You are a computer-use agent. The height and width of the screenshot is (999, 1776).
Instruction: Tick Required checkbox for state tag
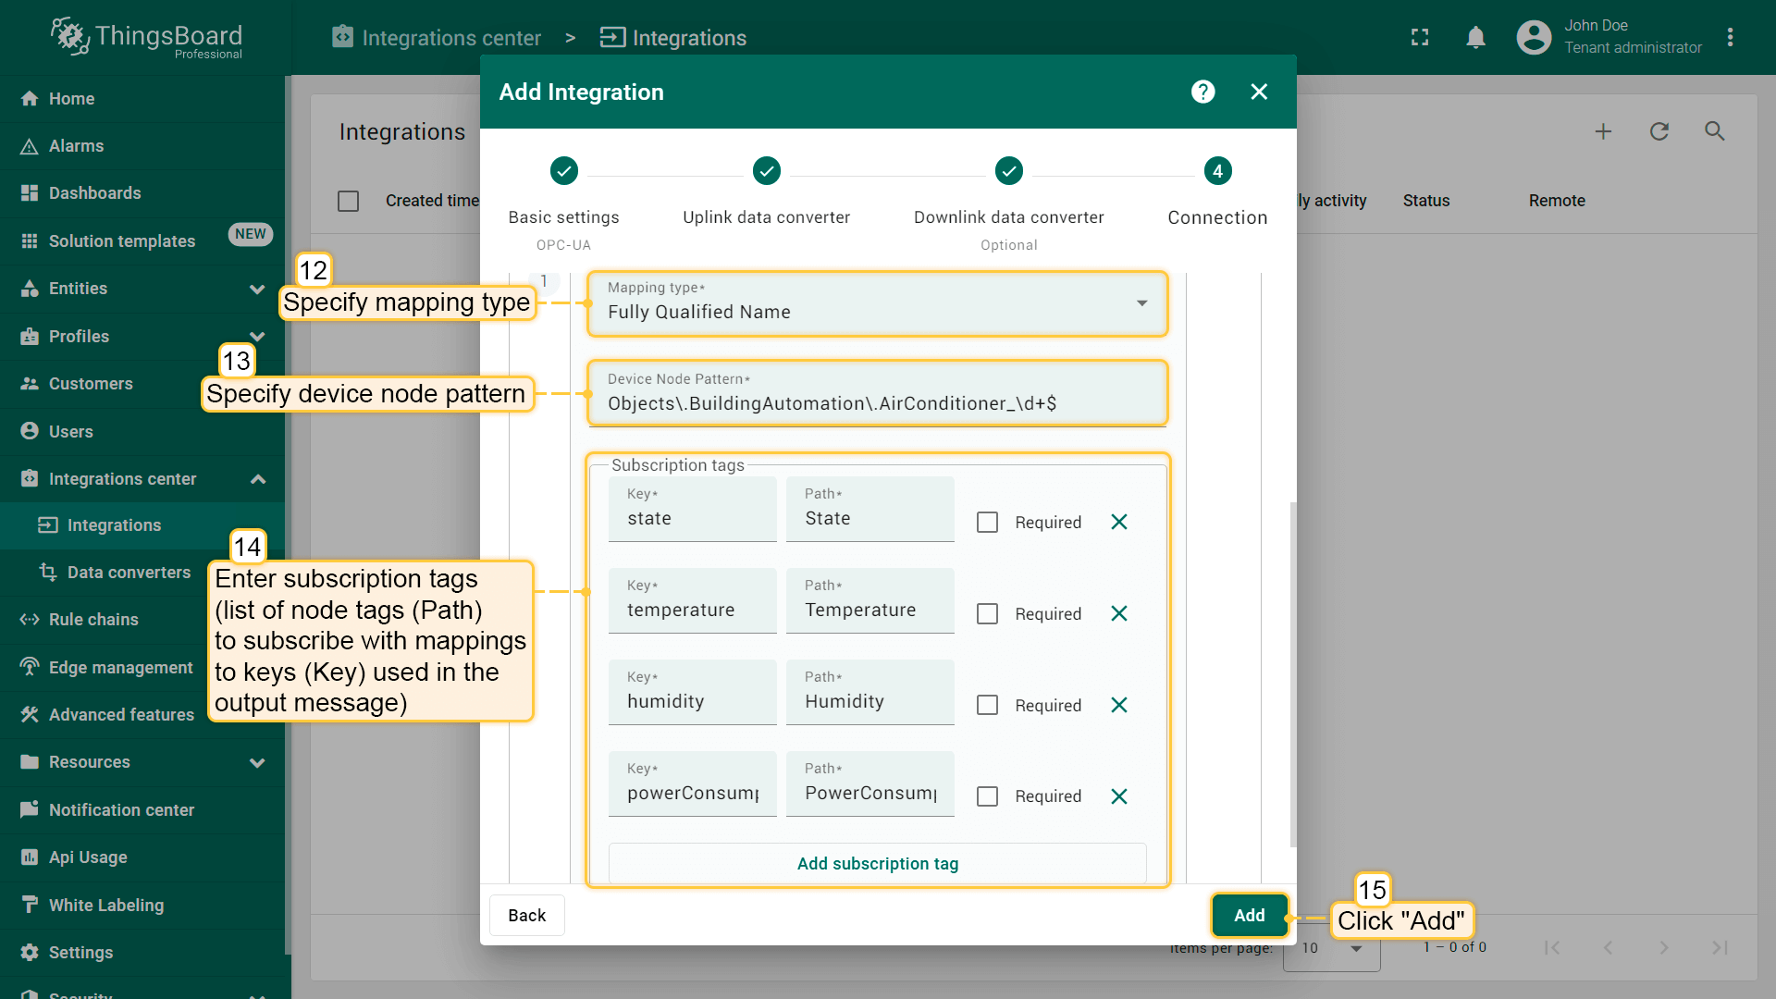click(987, 523)
